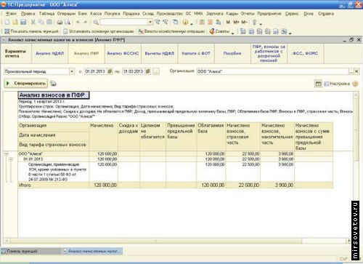
Task: Click the Настройка button
Action: [337, 84]
